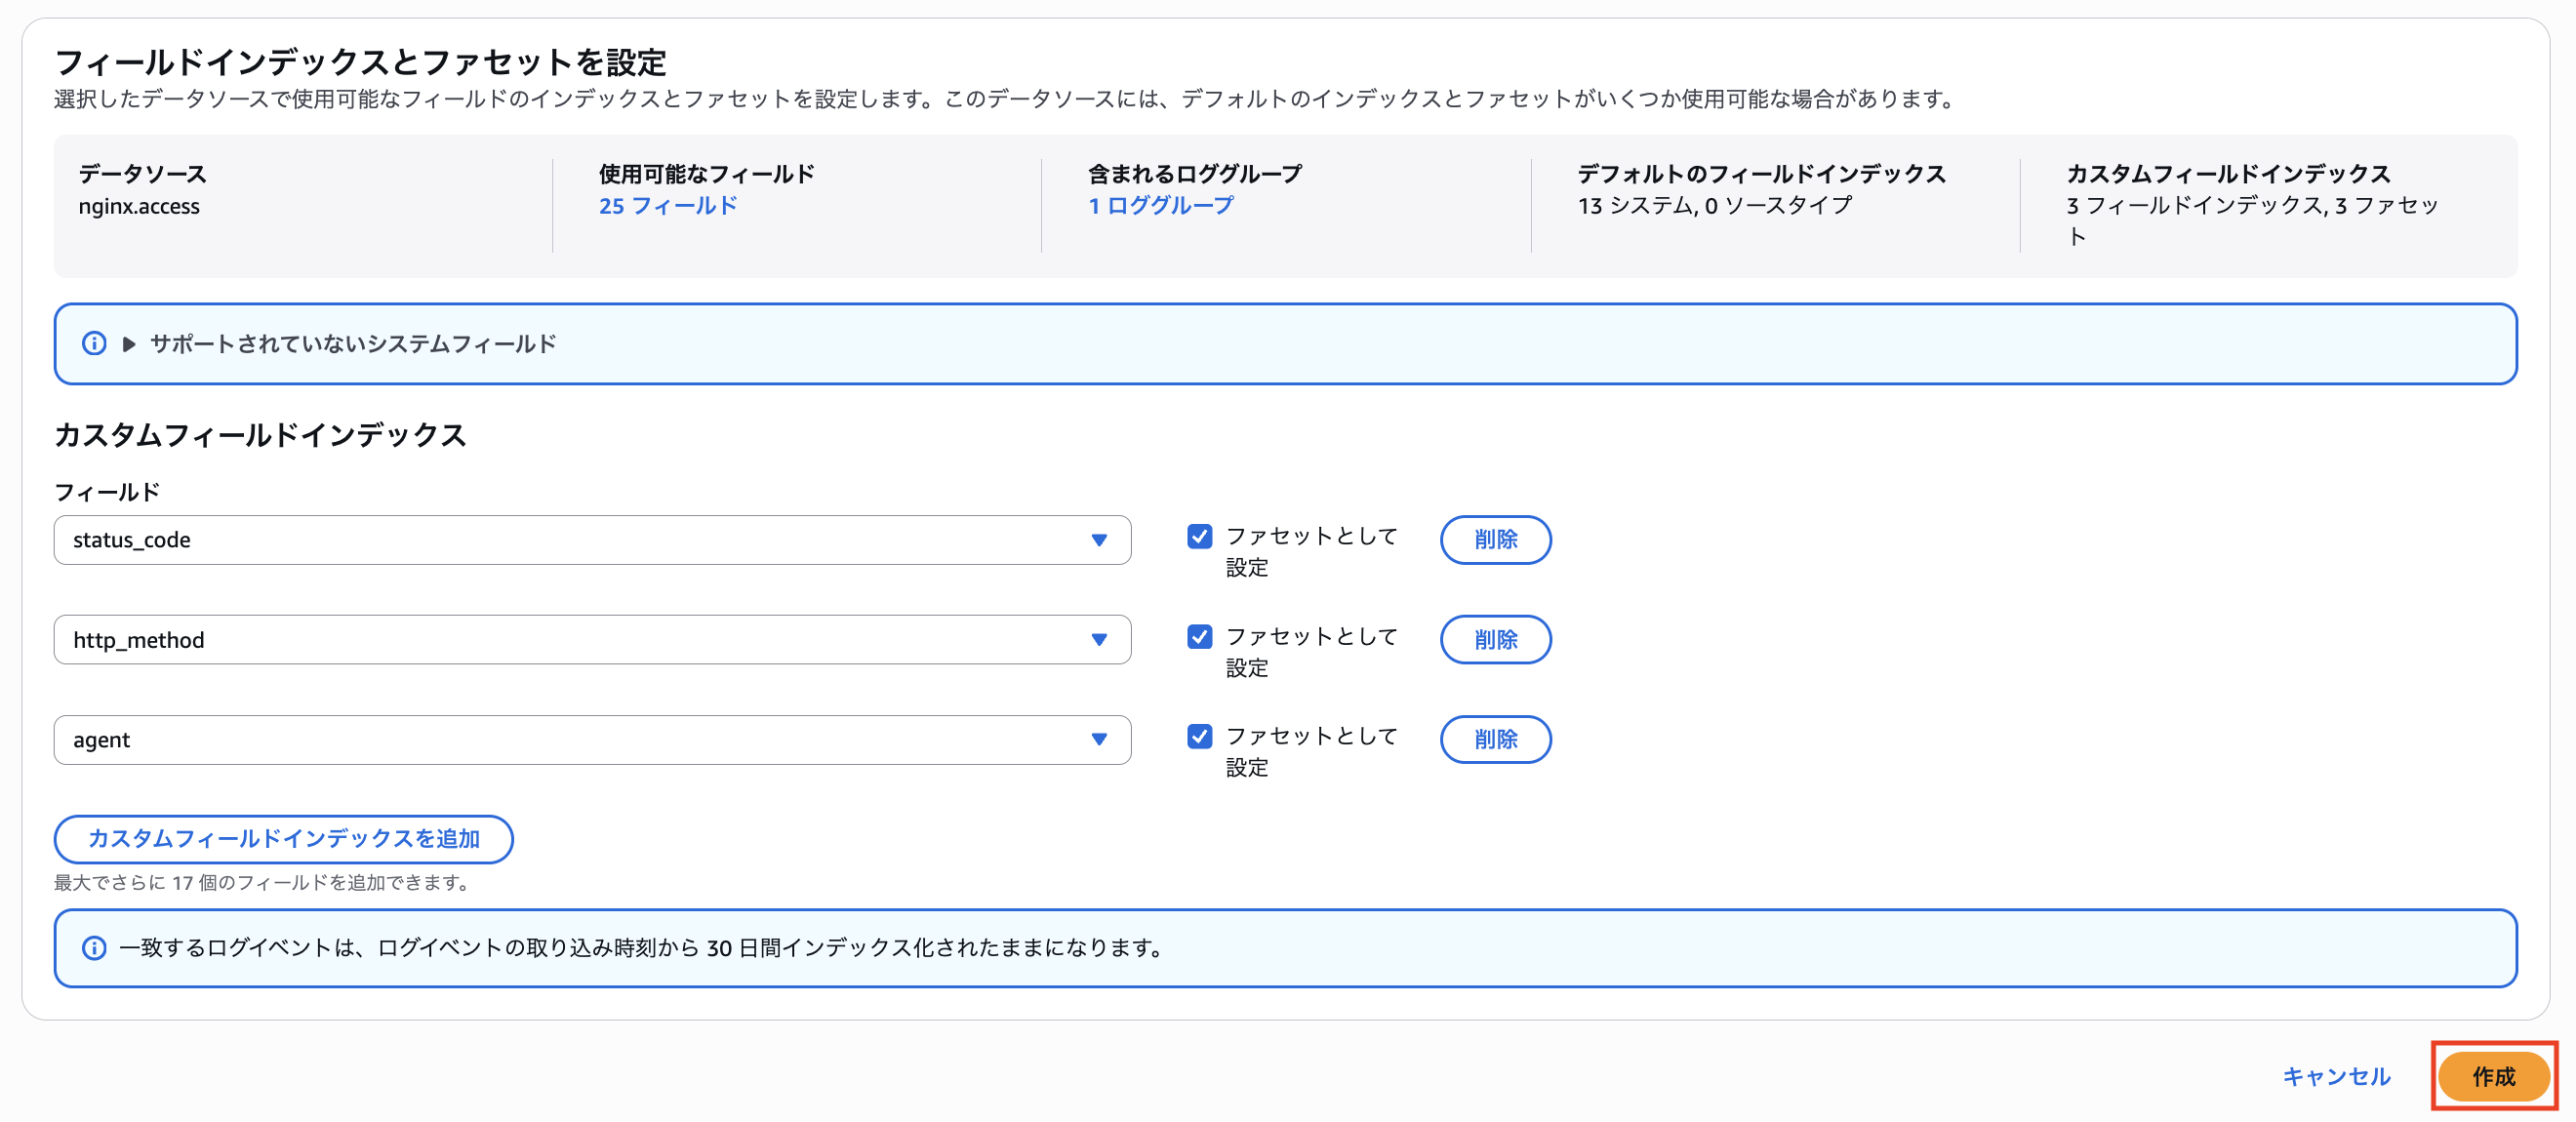The image size is (2576, 1122).
Task: Click カスタムフィールドインデックスを追加 button
Action: click(285, 840)
